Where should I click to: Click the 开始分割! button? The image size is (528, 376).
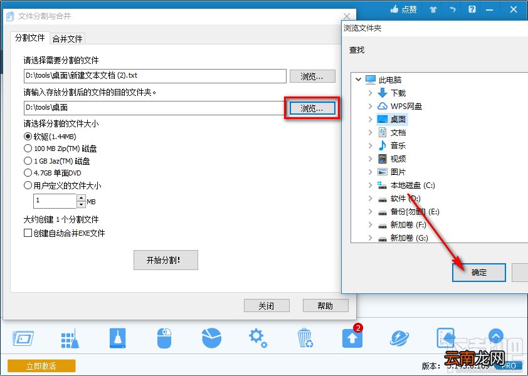[x=166, y=260]
